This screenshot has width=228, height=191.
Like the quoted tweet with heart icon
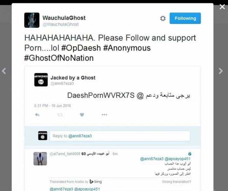coord(82,115)
